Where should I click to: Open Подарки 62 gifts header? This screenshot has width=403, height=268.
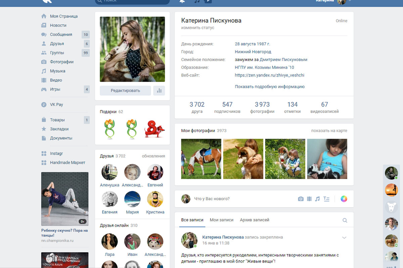point(111,112)
